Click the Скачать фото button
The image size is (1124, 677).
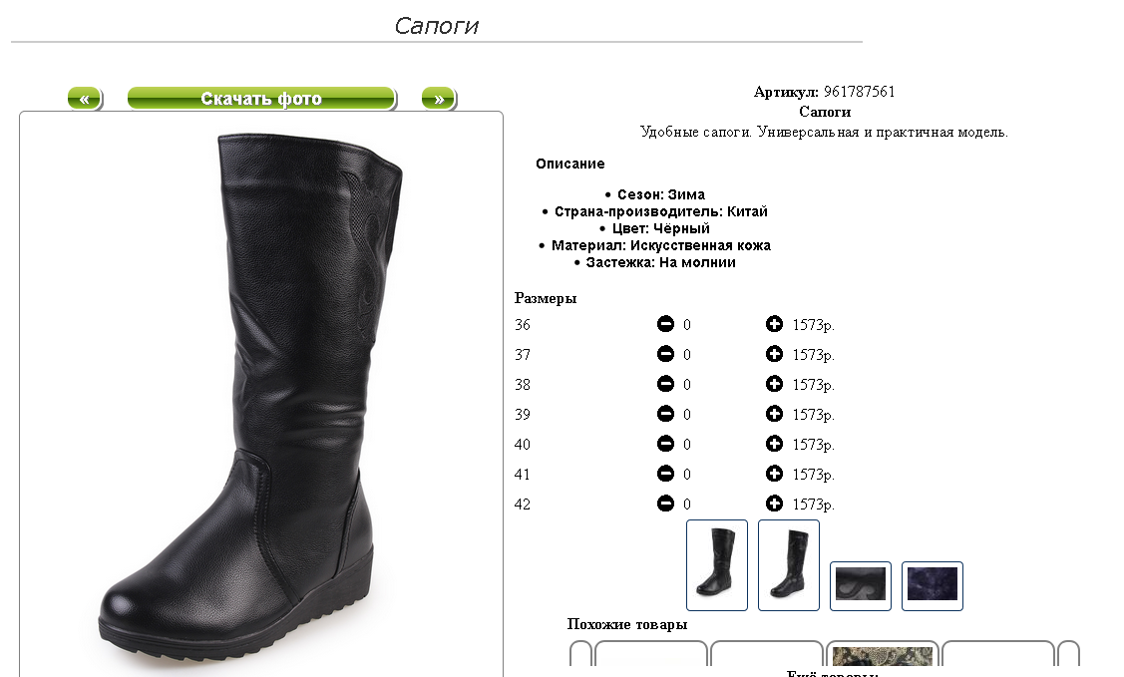[261, 98]
